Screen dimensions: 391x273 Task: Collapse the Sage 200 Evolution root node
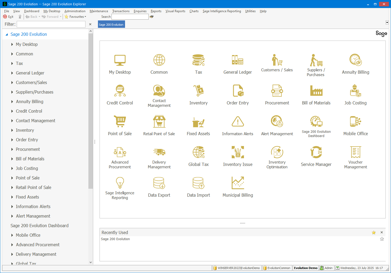(x=7, y=34)
